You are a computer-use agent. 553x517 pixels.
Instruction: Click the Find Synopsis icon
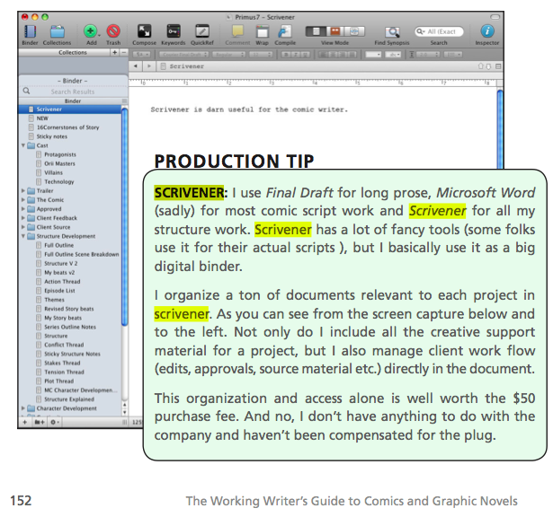tap(392, 32)
